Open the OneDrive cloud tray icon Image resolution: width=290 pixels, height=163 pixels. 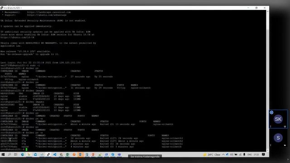click(227, 154)
